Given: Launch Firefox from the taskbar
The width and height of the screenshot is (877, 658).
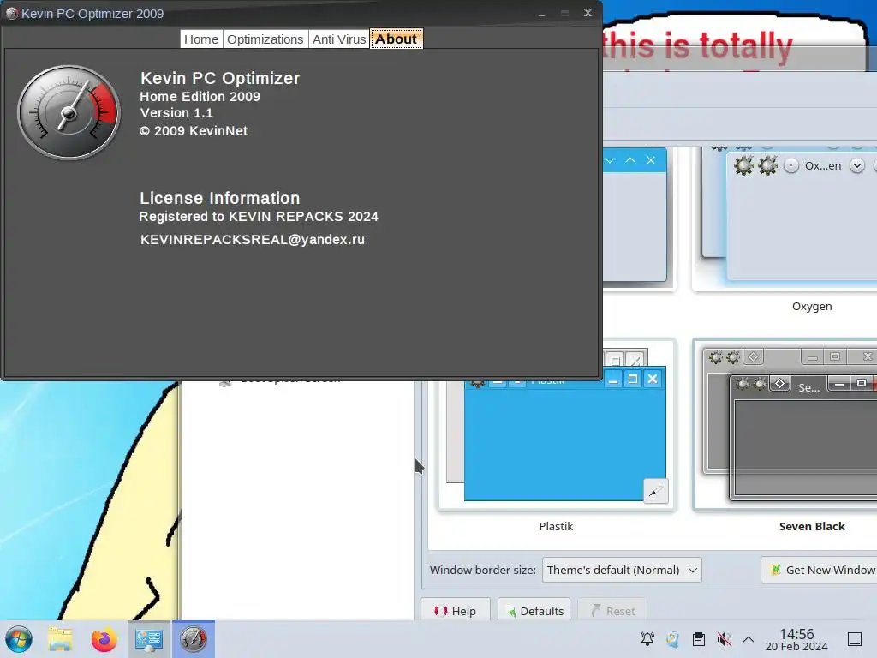Looking at the screenshot, I should (x=104, y=639).
